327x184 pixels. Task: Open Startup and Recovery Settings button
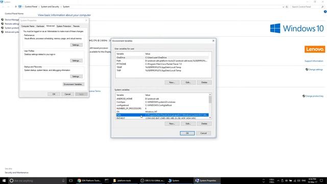coord(76,76)
